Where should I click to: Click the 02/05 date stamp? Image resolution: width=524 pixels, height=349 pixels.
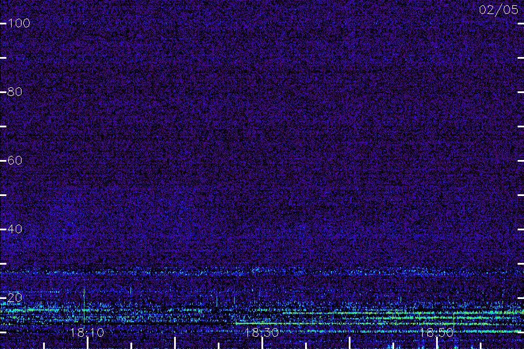(x=498, y=10)
